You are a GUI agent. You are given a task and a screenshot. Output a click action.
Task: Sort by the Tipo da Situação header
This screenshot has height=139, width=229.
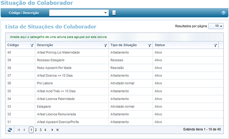pos(124,45)
